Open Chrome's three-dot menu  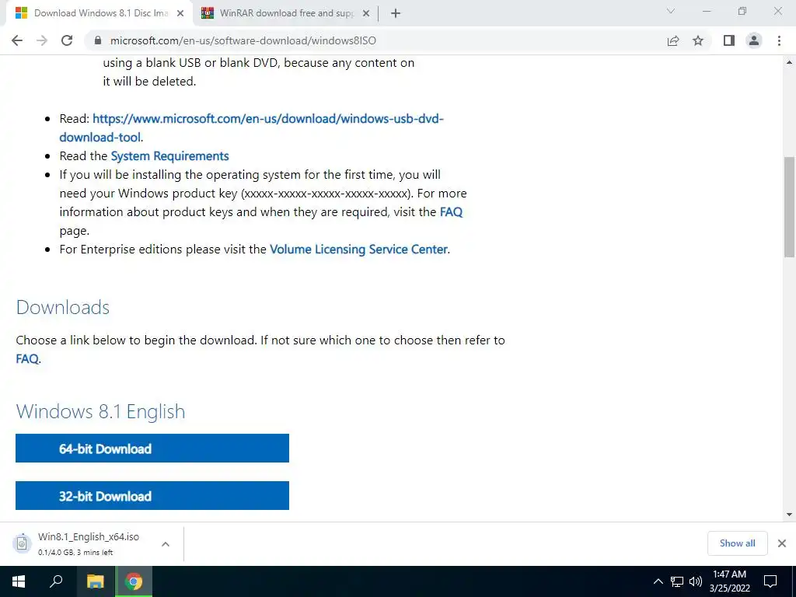[779, 40]
